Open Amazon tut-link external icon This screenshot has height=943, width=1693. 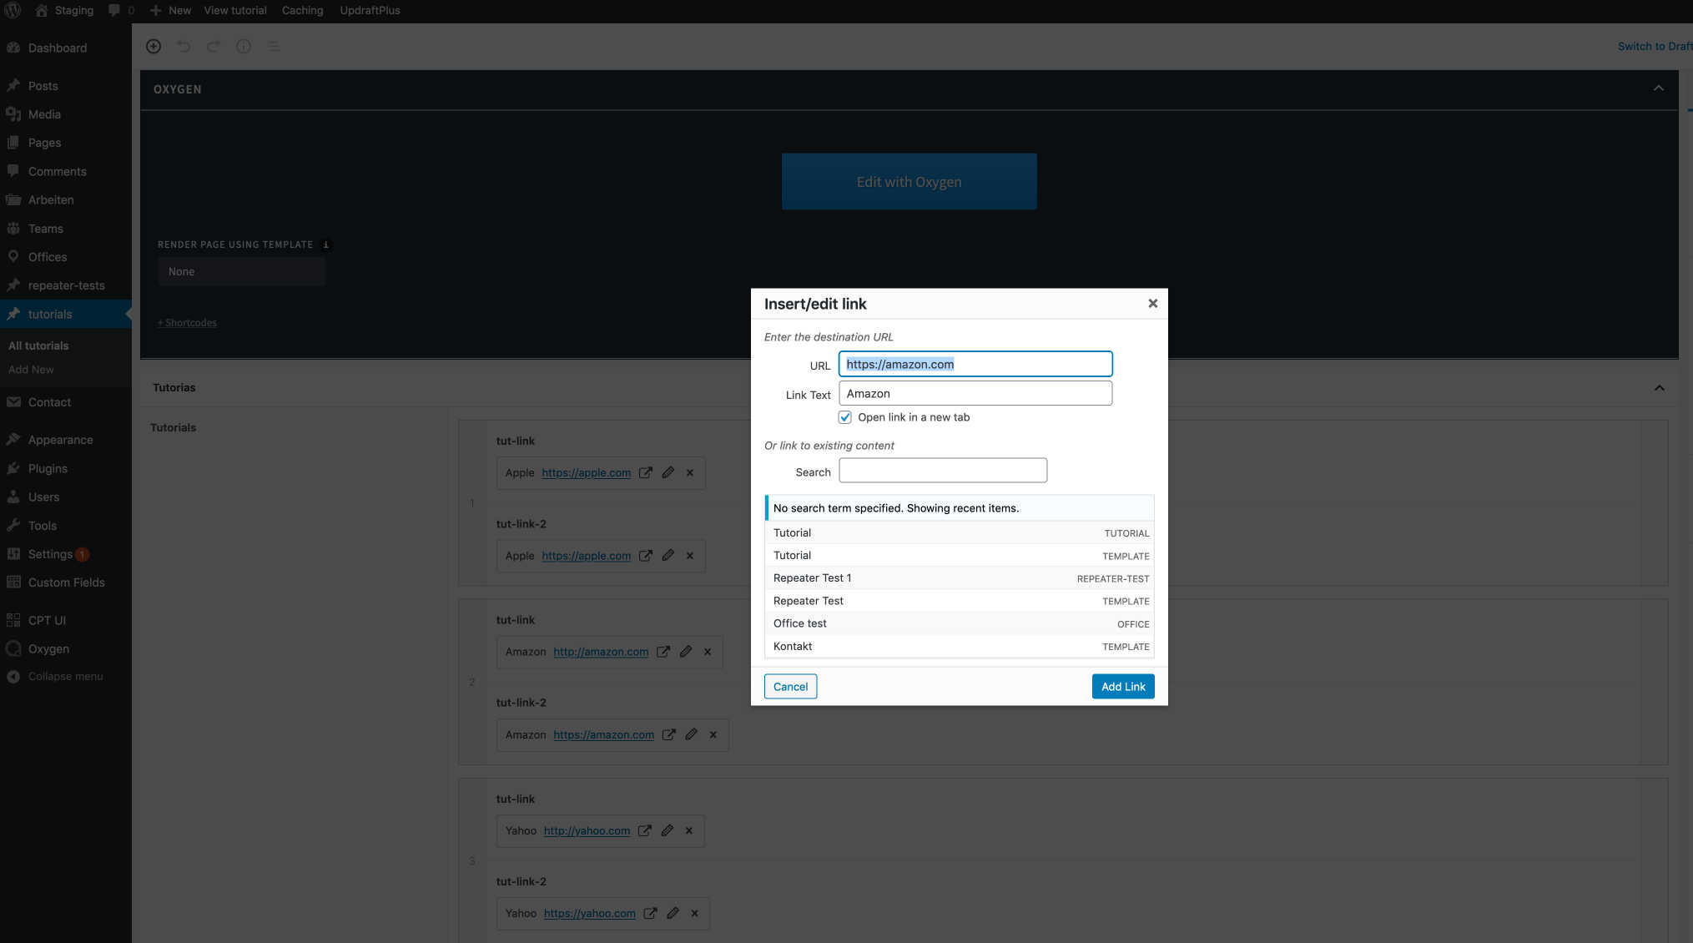click(x=663, y=652)
